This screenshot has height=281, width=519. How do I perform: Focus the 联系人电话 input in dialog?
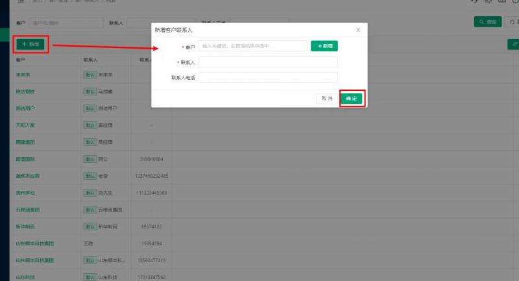[x=268, y=78]
